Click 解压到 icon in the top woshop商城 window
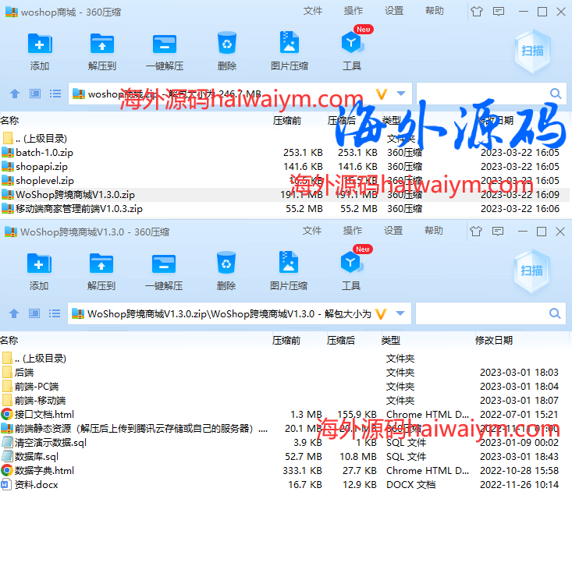The height and width of the screenshot is (566, 572). tap(101, 44)
